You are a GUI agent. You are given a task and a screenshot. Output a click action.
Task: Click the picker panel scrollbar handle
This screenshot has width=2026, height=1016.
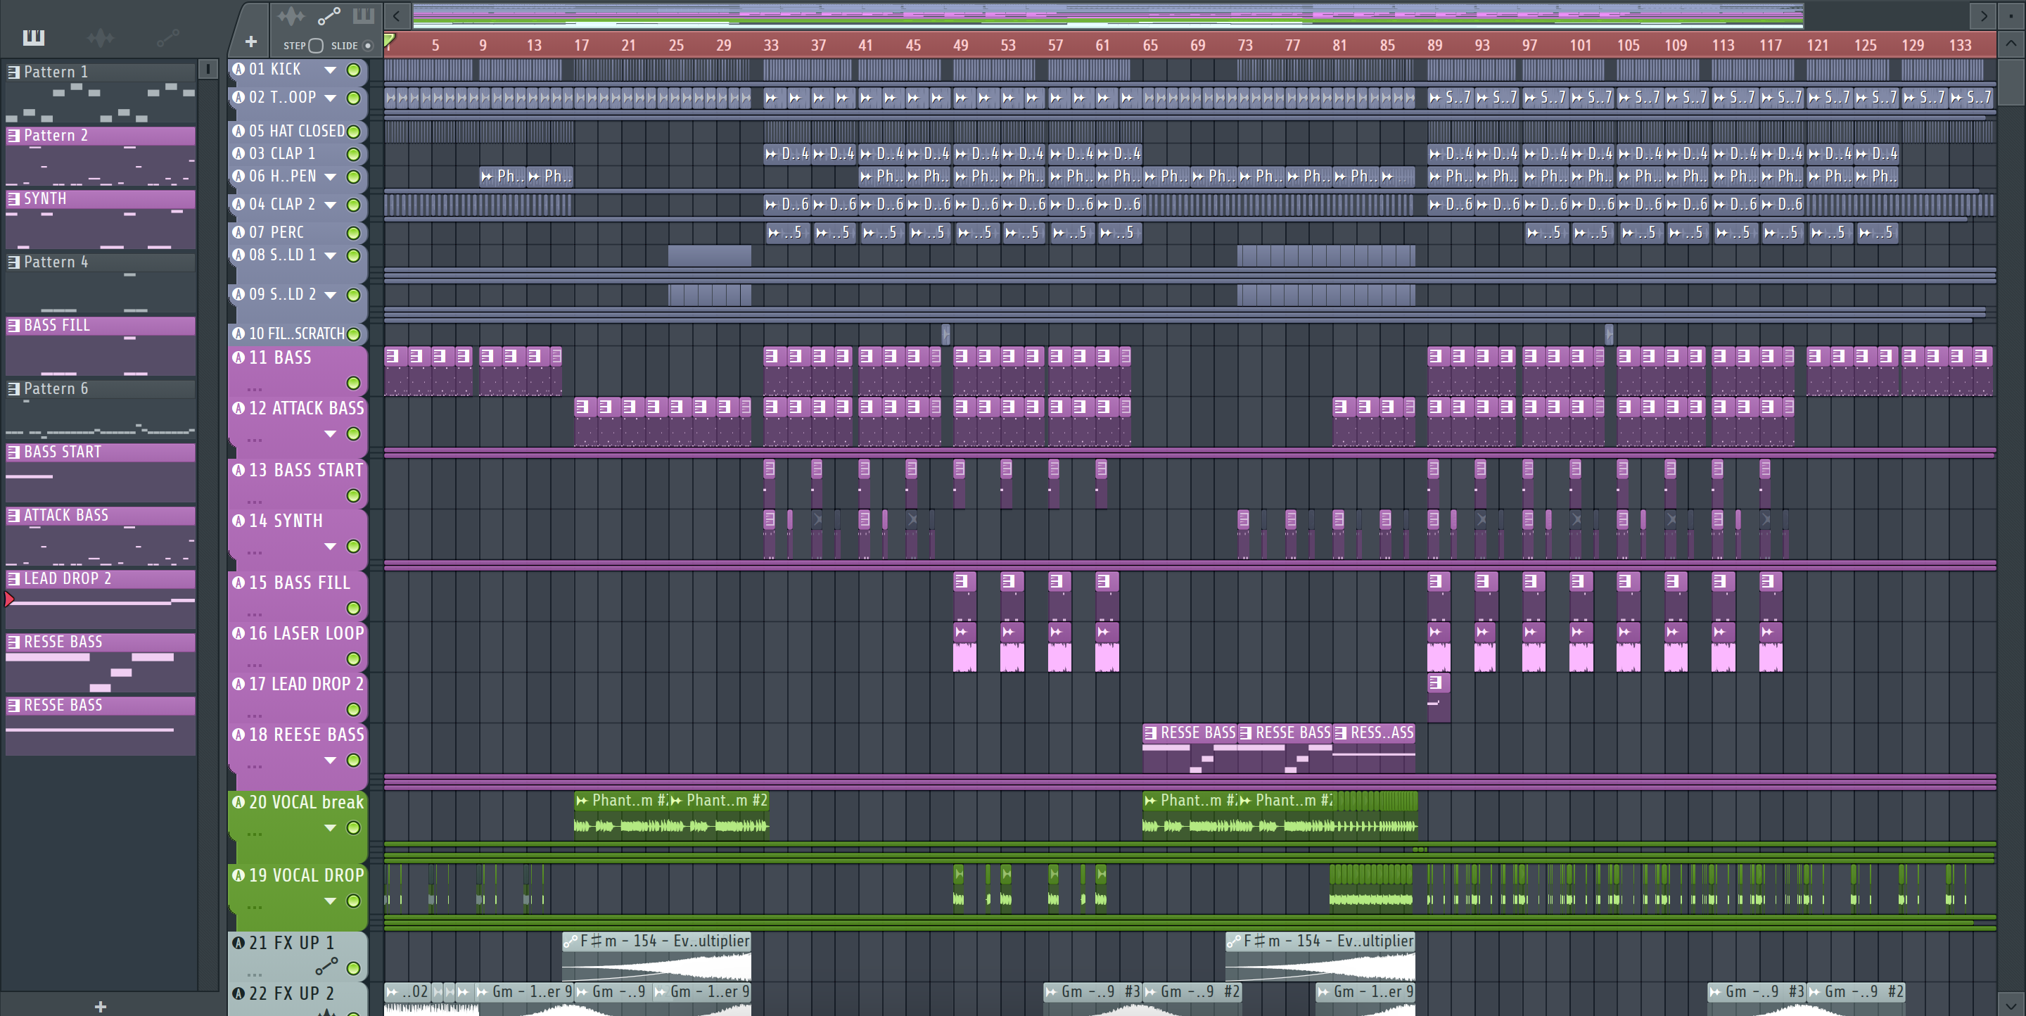point(208,69)
